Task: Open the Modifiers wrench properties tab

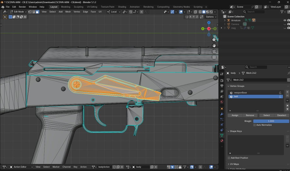Action: pyautogui.click(x=222, y=114)
